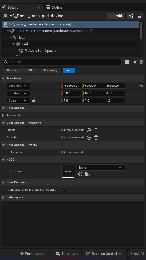Click the Pad mesh component icon
The width and height of the screenshot is (146, 260).
tap(18, 44)
